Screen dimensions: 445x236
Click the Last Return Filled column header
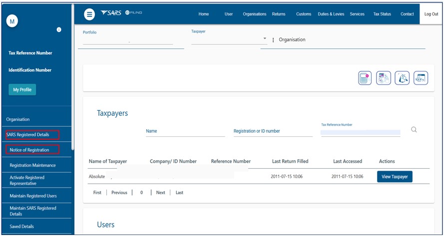coord(290,161)
